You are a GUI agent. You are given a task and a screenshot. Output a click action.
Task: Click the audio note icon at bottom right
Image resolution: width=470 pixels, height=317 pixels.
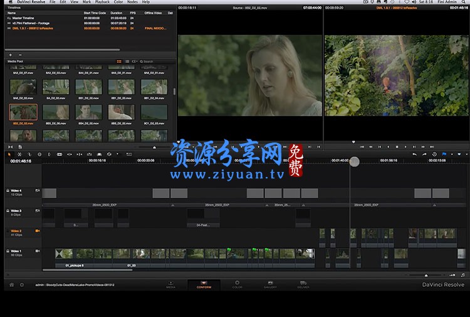[x=463, y=275]
